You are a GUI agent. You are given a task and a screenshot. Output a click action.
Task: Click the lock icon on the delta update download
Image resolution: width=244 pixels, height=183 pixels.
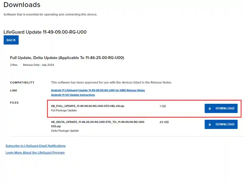click(x=210, y=124)
